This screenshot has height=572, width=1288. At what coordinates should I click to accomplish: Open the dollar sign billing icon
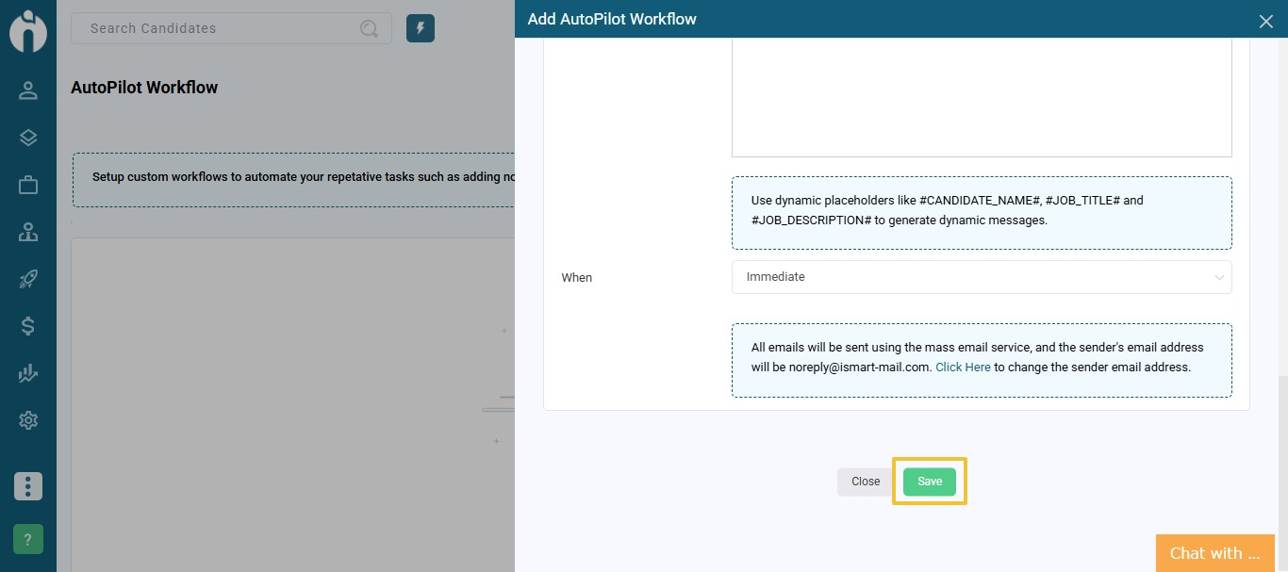click(x=28, y=326)
